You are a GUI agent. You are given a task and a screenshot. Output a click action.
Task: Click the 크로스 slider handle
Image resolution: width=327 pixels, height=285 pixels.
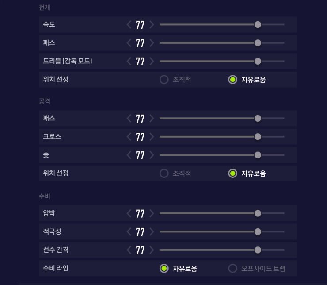pyautogui.click(x=258, y=137)
